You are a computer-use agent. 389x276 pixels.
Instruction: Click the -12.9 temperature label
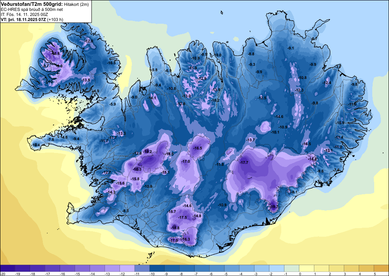(202, 78)
